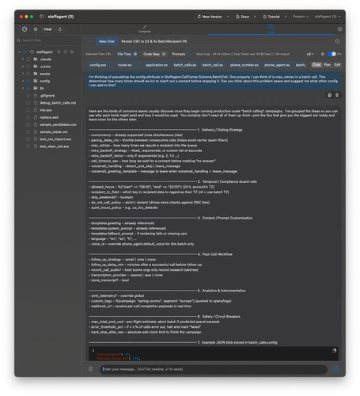Click the trash icon left of message input
This screenshot has width=360, height=396.
(x=91, y=369)
